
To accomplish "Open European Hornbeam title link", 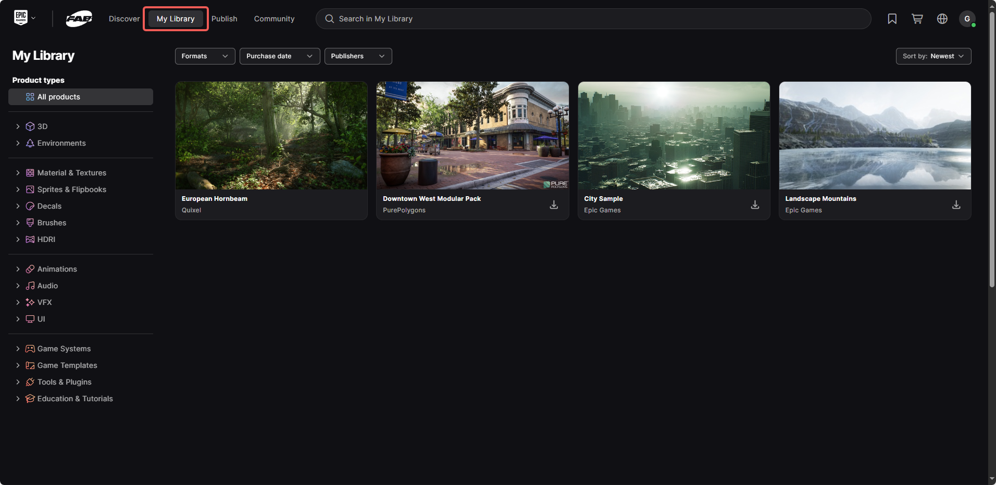I will [x=215, y=199].
